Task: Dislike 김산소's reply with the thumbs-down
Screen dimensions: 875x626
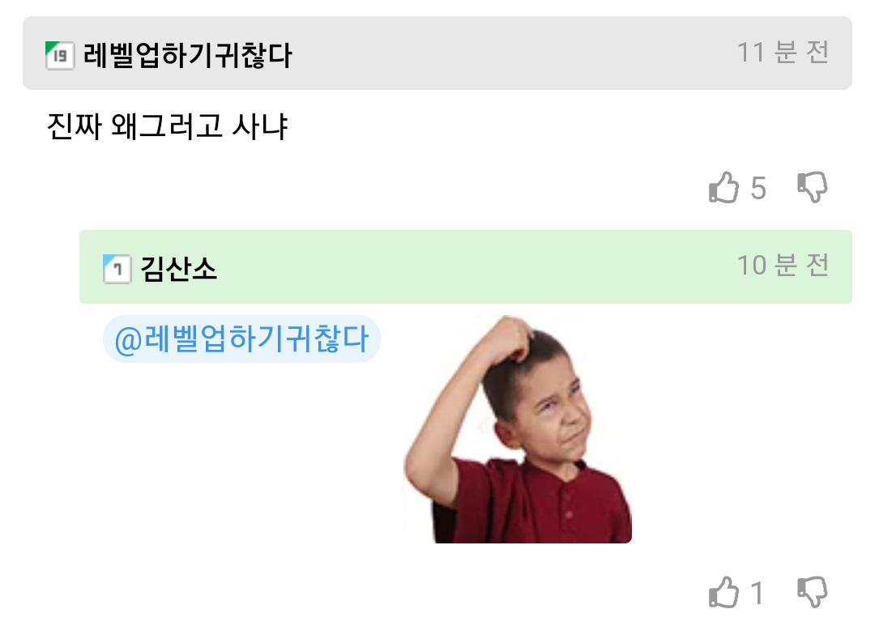Action: (x=812, y=594)
